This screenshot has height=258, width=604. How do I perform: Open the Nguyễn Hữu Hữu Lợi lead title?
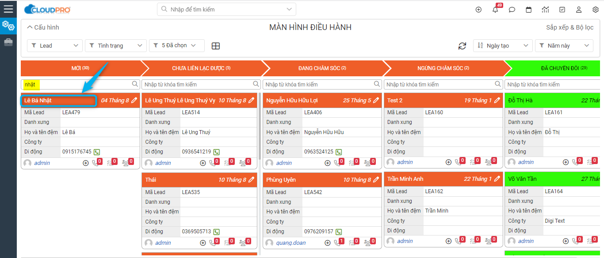click(292, 101)
